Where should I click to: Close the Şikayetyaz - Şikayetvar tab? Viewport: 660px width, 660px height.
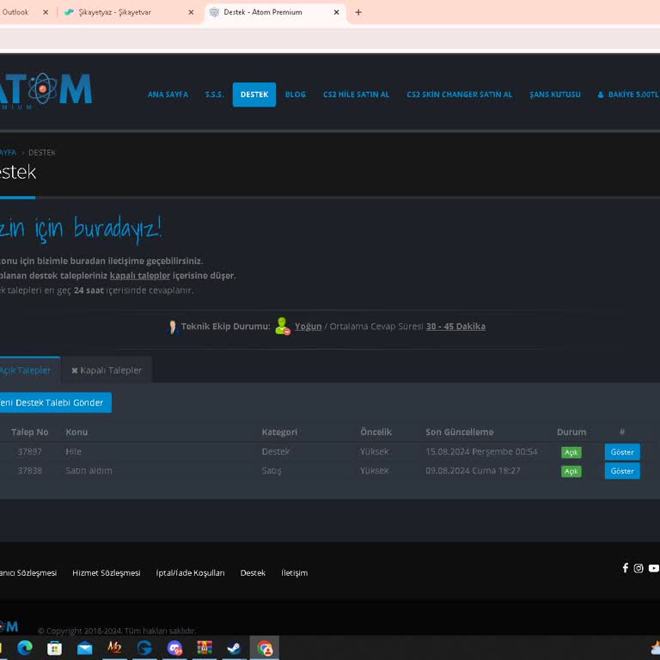tap(191, 12)
